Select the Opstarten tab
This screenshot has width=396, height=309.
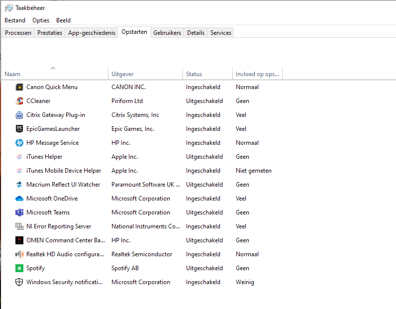(134, 32)
